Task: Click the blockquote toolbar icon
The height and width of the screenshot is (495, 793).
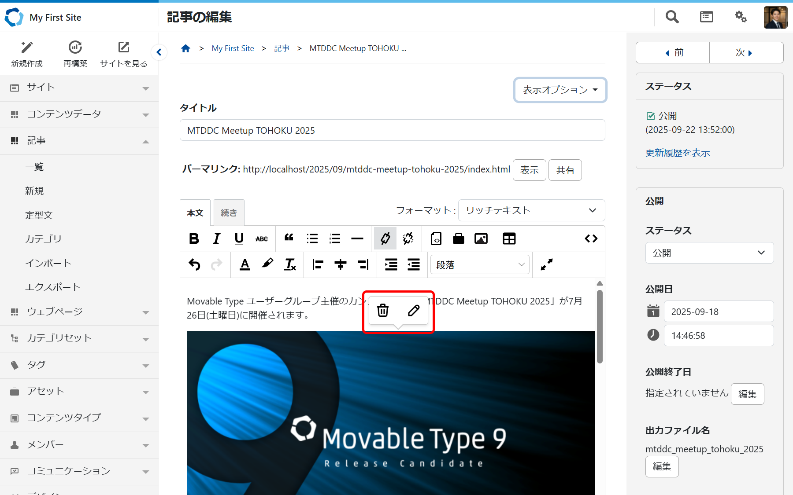Action: tap(289, 238)
